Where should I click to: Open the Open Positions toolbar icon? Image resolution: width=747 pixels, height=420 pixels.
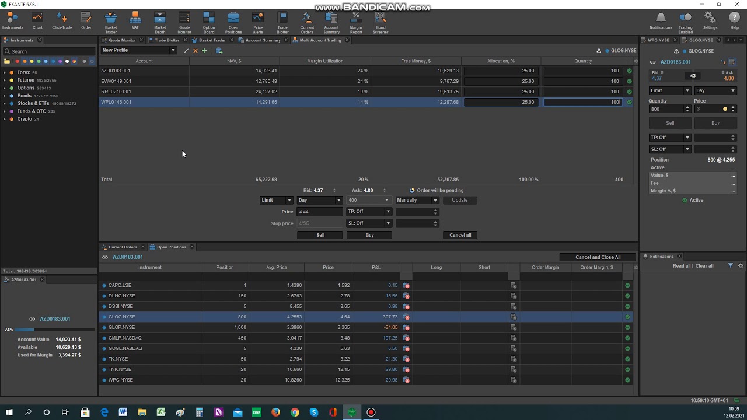233,23
